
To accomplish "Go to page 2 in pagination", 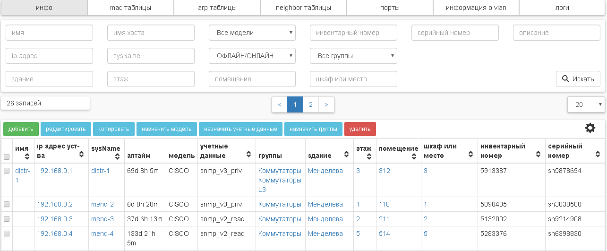I will [x=311, y=105].
